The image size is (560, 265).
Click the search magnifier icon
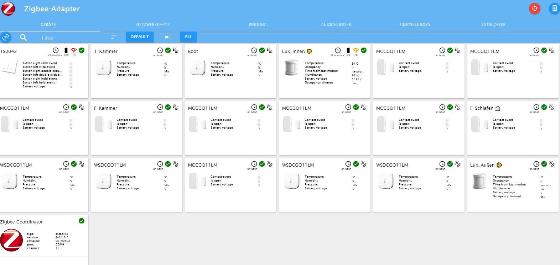[24, 37]
